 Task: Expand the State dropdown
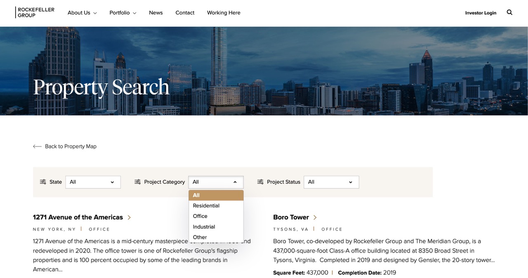pos(93,182)
